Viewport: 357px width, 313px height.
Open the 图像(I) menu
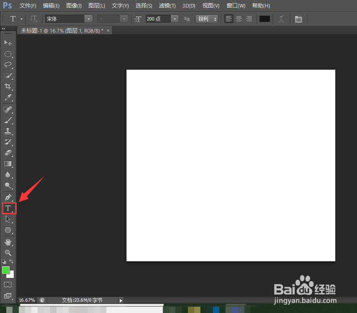tap(74, 6)
